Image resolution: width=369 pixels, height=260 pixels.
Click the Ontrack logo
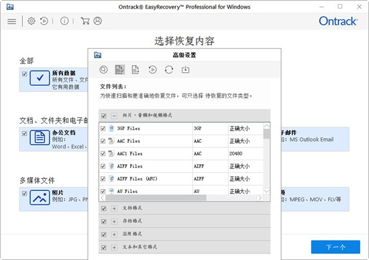coord(338,21)
